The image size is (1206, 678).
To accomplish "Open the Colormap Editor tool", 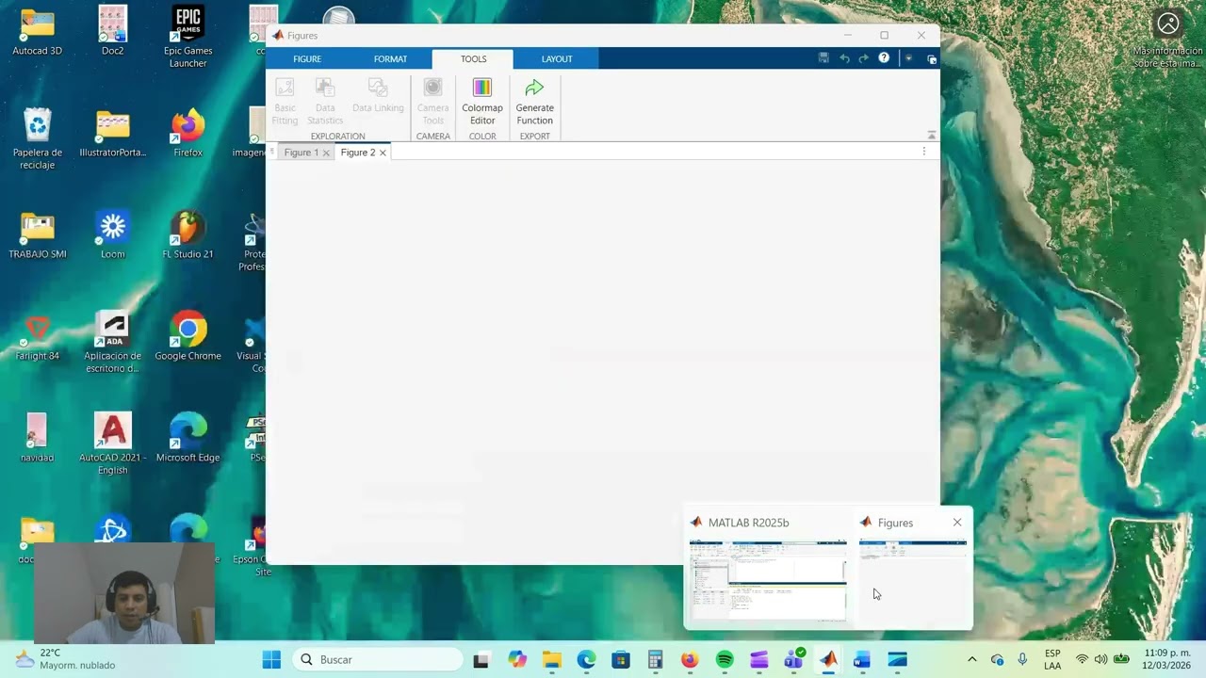I will coord(482,102).
